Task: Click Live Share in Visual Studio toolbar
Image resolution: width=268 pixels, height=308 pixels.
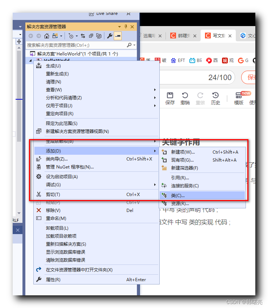Action: [x=103, y=14]
